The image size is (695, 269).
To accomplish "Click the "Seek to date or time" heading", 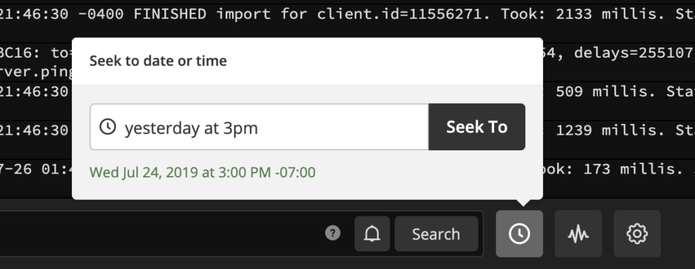I will [158, 60].
